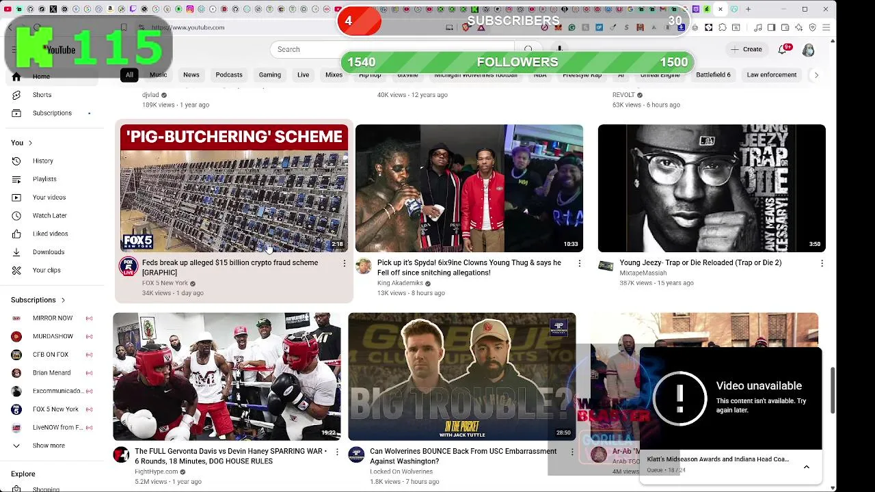Click the MixtapeMessiah channel avatar
The height and width of the screenshot is (492, 875).
606,266
